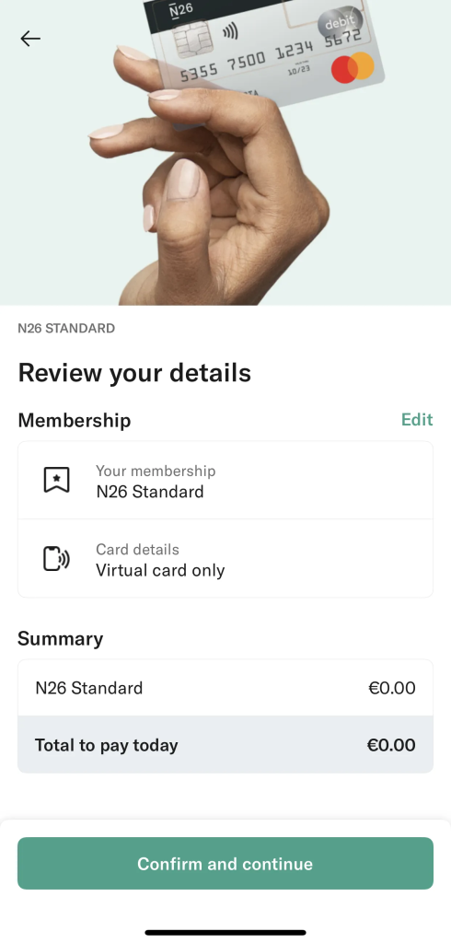The image size is (451, 943).
Task: Tap the virtual card contactless icon
Action: 56,559
